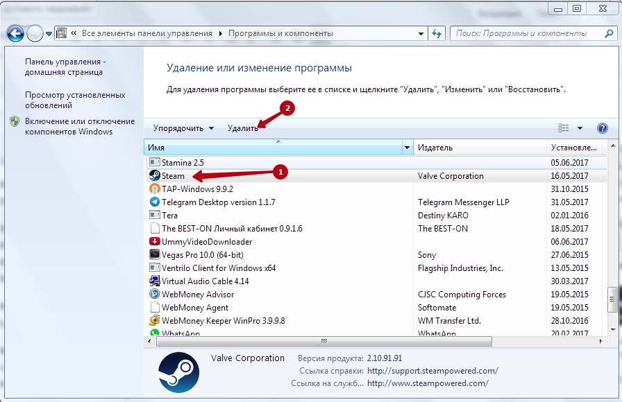The height and width of the screenshot is (402, 622).
Task: Select 'TAP-Windows 9.9.2' entry
Action: click(197, 189)
